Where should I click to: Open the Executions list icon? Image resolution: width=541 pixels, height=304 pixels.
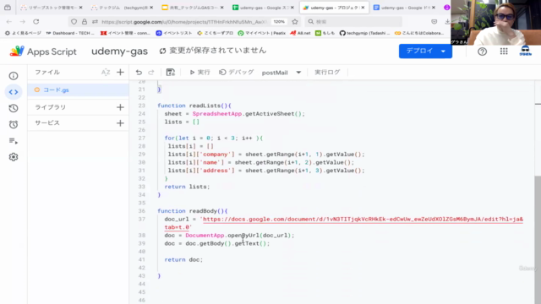tap(14, 141)
